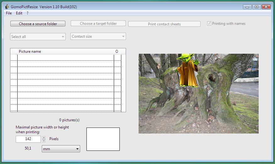
Task: Close the GizmoPictResize window
Action: [266, 7]
